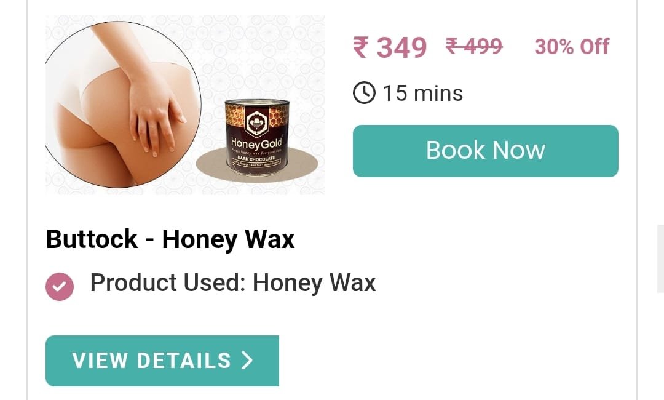Click the Product Used: Honey Wax text
Viewport: 664px width, 400px height.
coord(233,282)
